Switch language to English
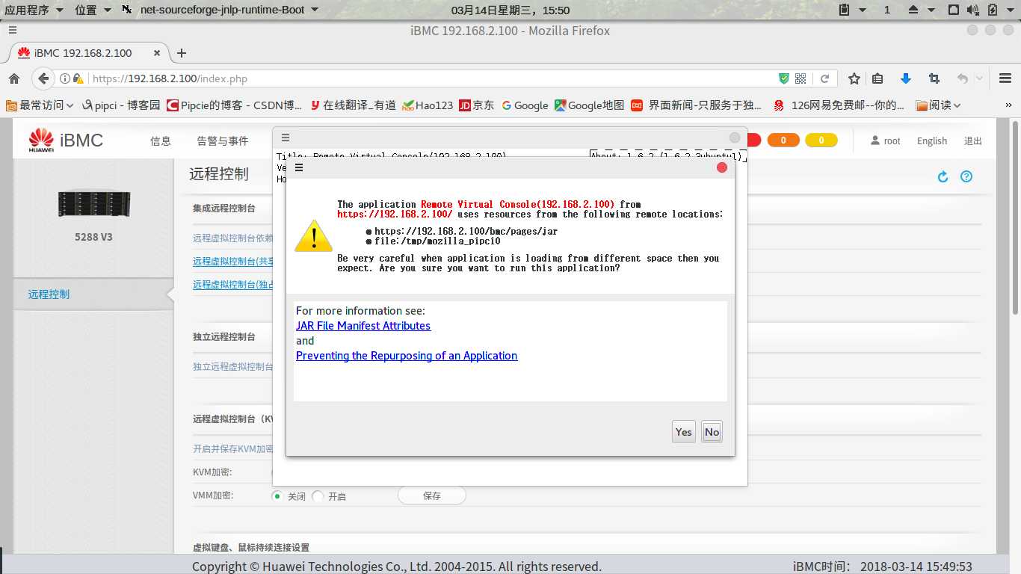The image size is (1021, 574). pyautogui.click(x=932, y=141)
